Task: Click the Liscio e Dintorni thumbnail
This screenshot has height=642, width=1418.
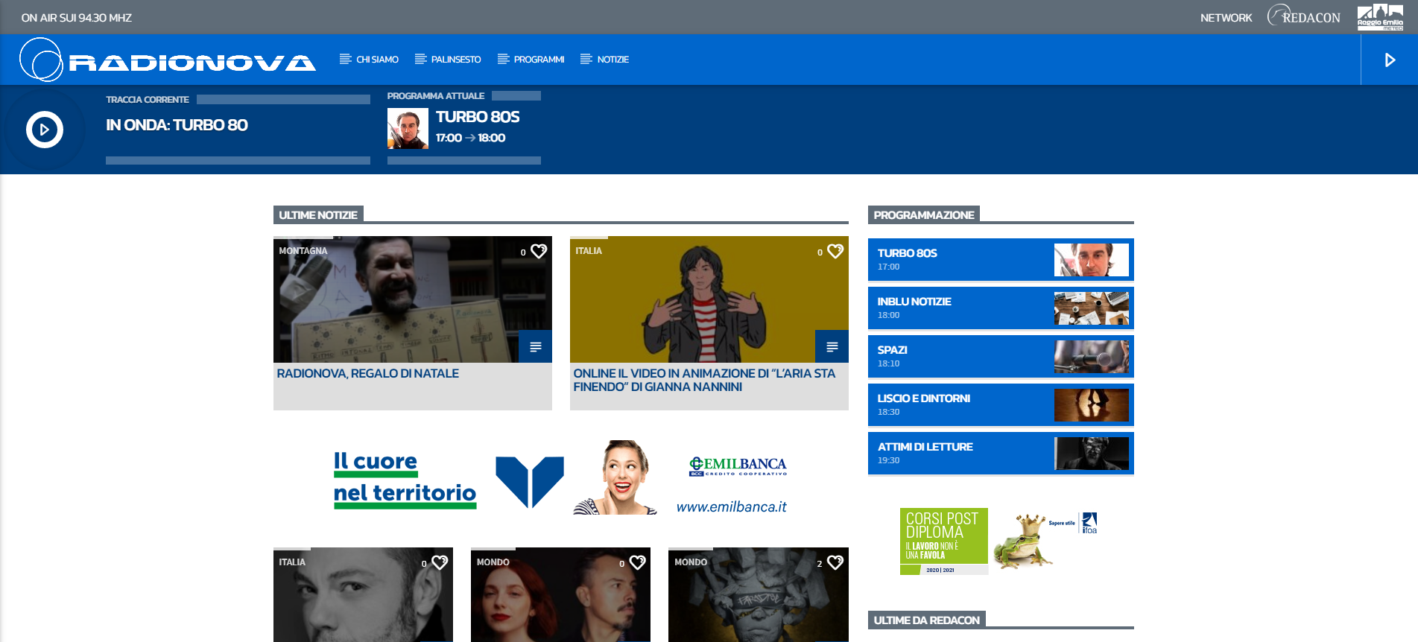Action: point(1092,405)
